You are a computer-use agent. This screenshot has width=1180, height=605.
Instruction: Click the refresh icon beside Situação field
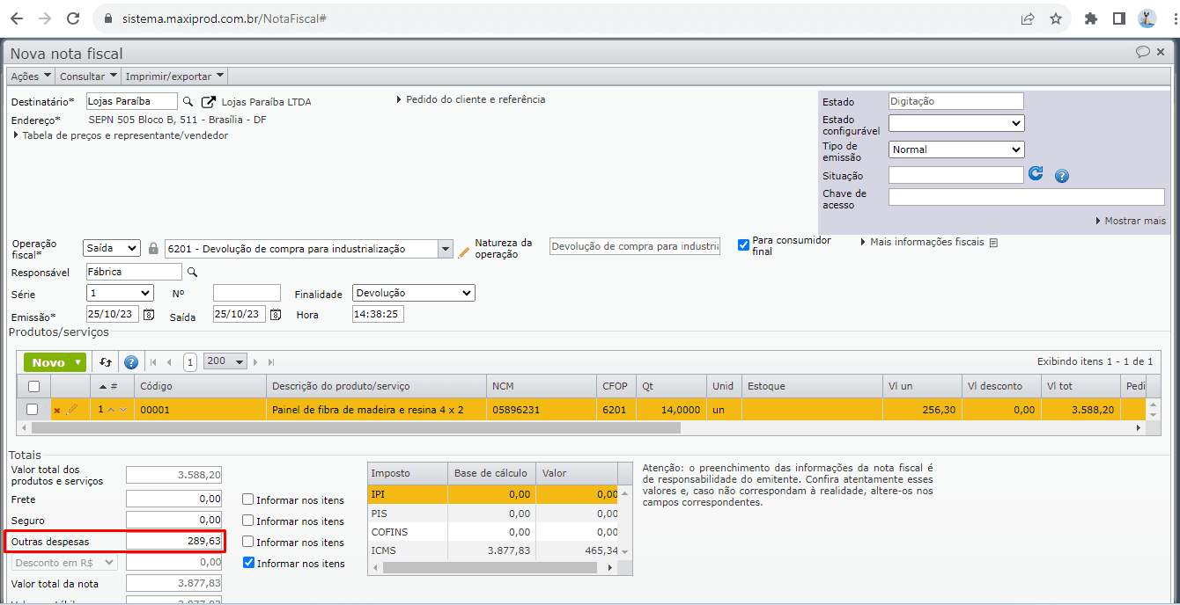(x=1036, y=174)
